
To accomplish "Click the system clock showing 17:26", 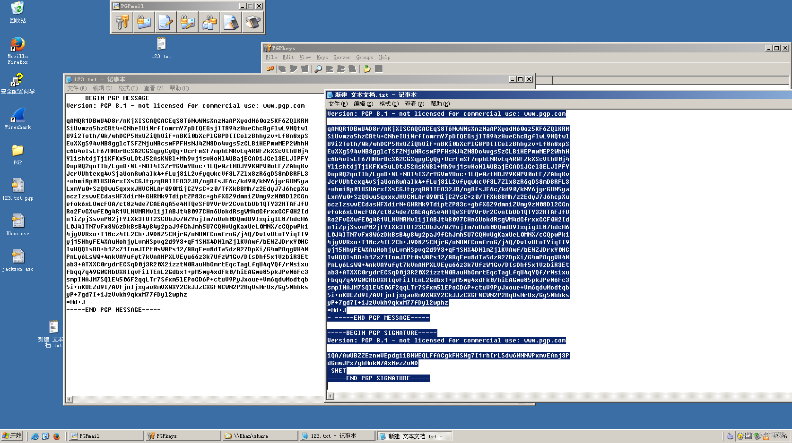I will (780, 436).
